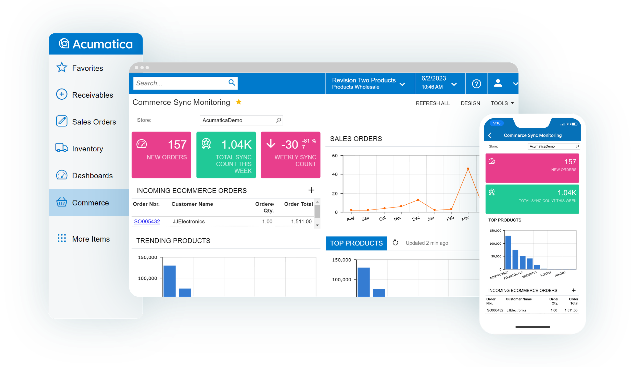
Task: Open order link SO005432
Action: click(x=147, y=221)
